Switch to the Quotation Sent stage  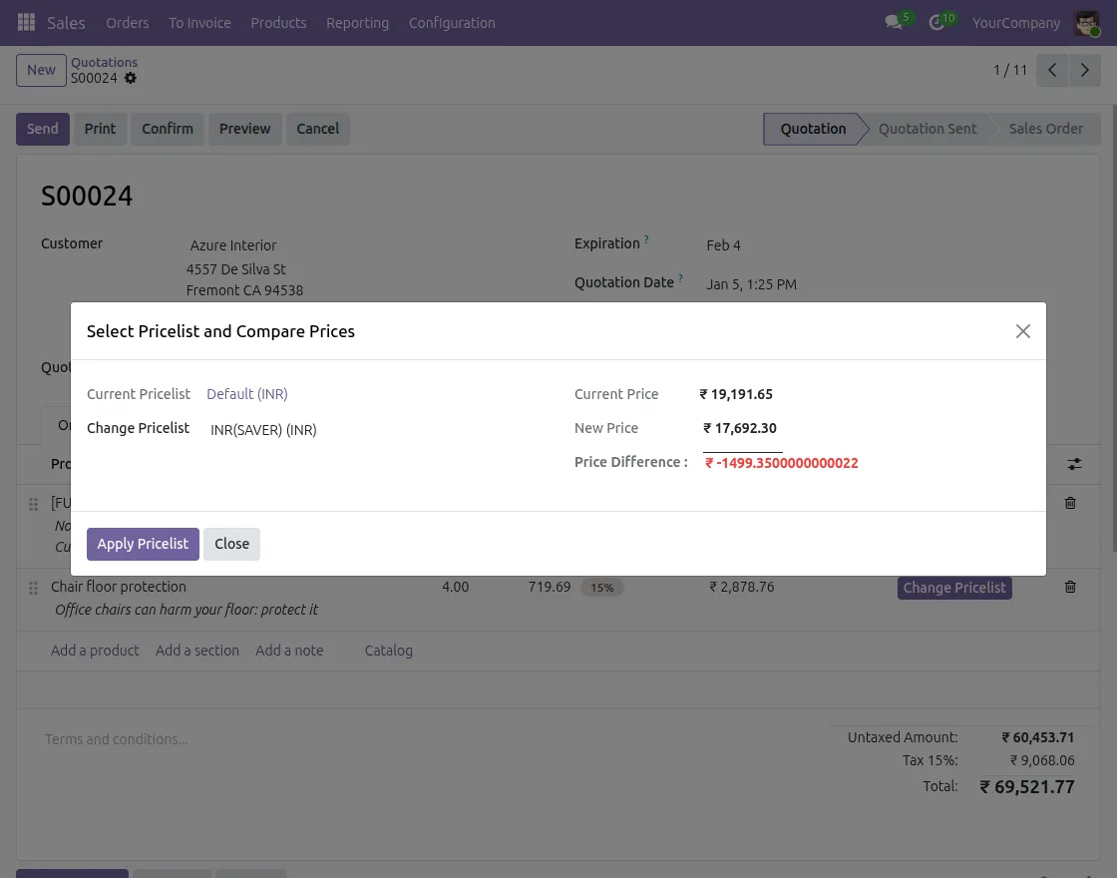coord(928,129)
